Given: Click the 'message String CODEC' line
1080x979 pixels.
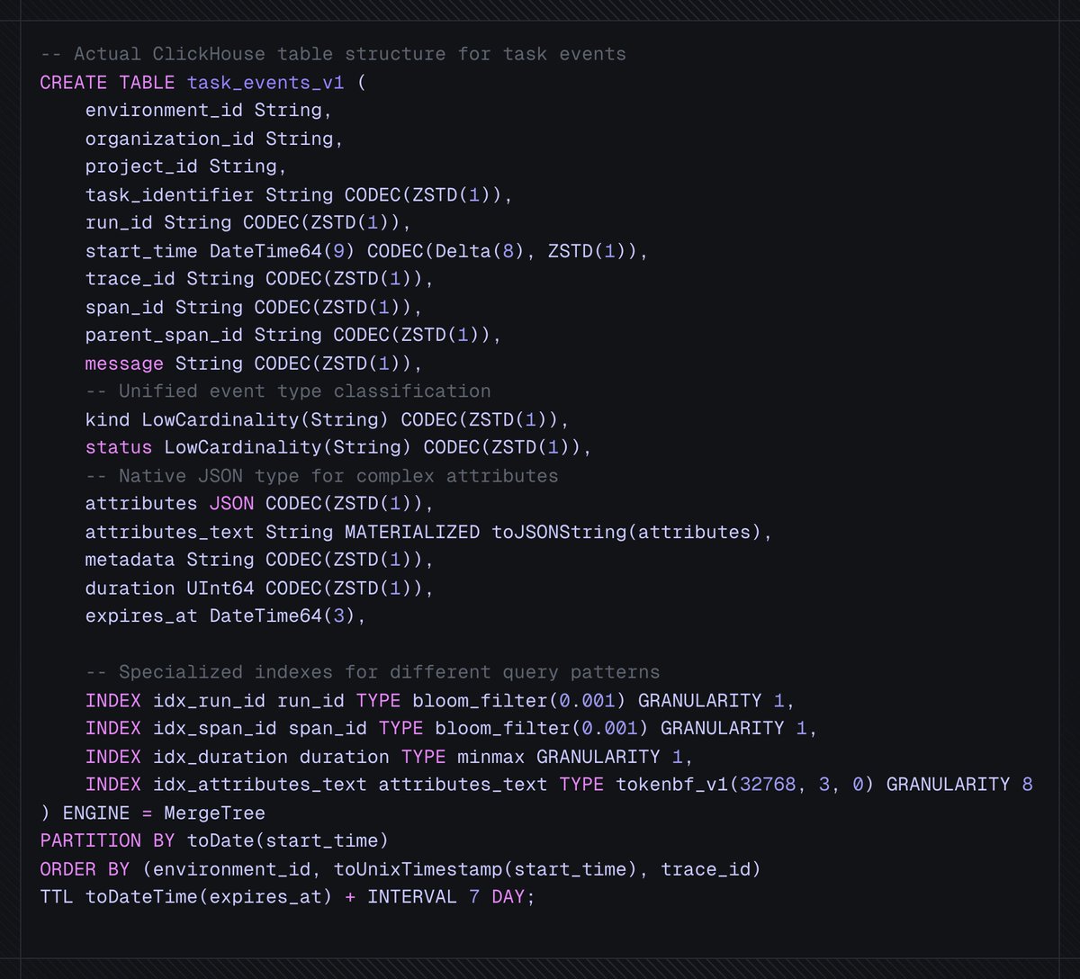Looking at the screenshot, I should coord(254,364).
